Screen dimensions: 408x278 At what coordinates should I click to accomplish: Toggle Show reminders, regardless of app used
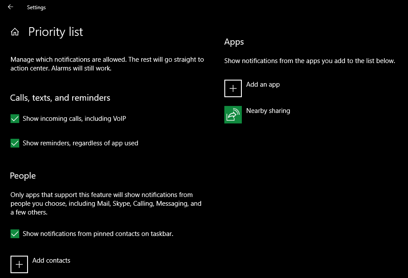click(x=15, y=143)
